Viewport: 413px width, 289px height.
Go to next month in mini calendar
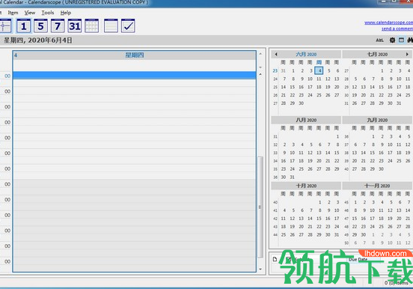point(407,55)
